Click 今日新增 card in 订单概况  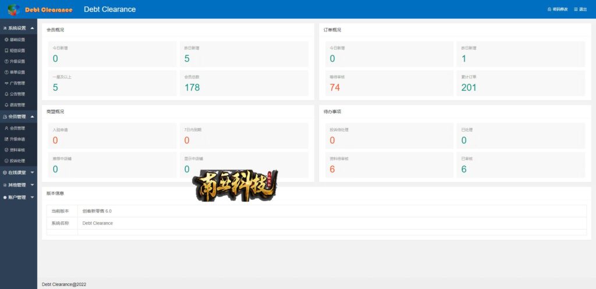389,54
